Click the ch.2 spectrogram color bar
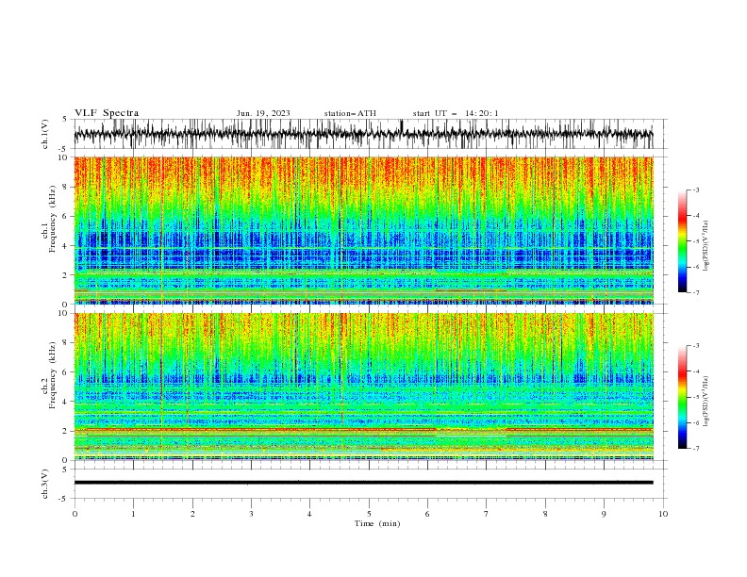Image resolution: width=747 pixels, height=577 pixels. tap(682, 397)
